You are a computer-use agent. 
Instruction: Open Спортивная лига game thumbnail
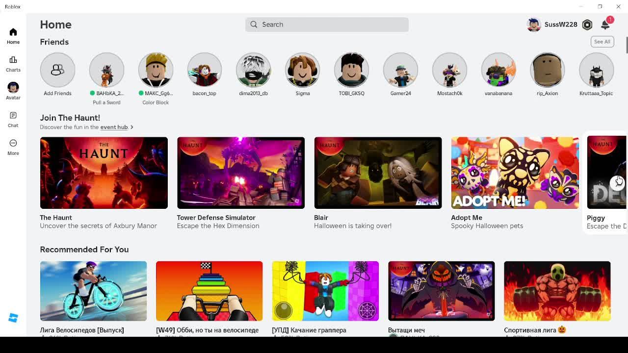pyautogui.click(x=557, y=291)
